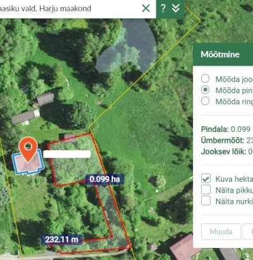
Task: Select the 'Mõõda joo...' radio option
Action: coord(205,78)
